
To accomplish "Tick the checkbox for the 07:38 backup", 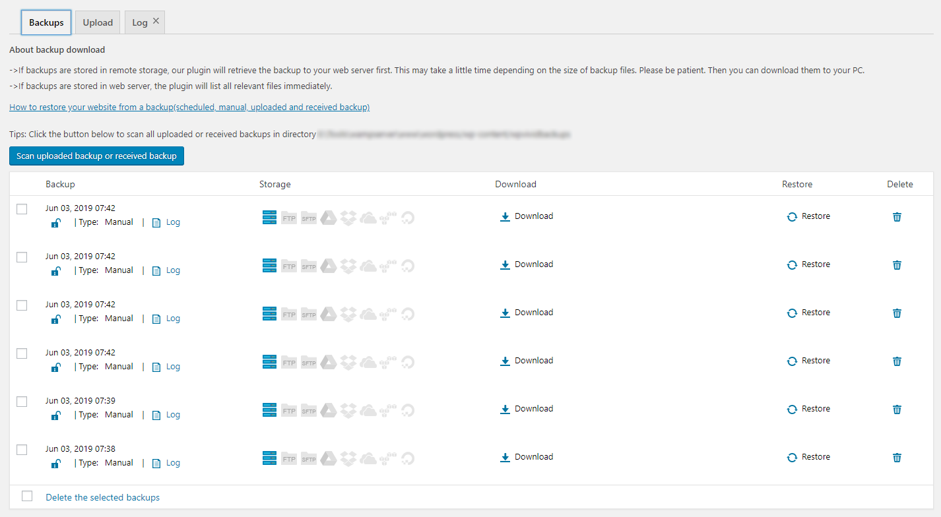I will pos(22,450).
